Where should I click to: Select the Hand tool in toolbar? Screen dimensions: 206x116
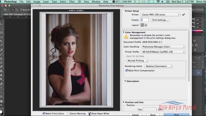click(1, 101)
